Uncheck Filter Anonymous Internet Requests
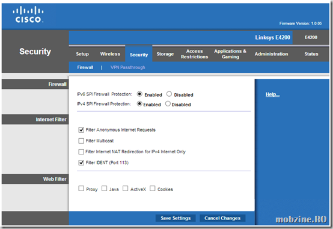 [81, 130]
